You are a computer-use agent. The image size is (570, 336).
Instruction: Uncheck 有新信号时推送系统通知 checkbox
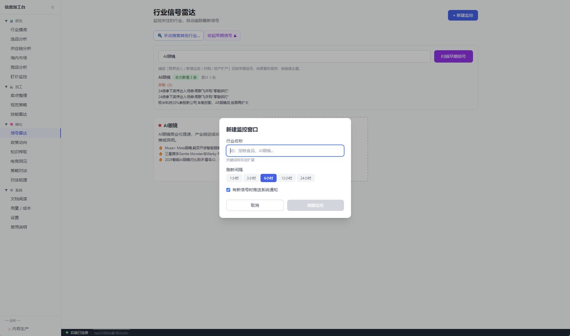[x=228, y=190]
